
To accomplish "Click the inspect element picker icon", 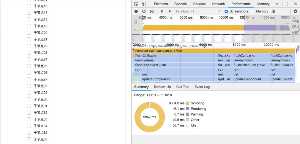I will coord(136,4).
